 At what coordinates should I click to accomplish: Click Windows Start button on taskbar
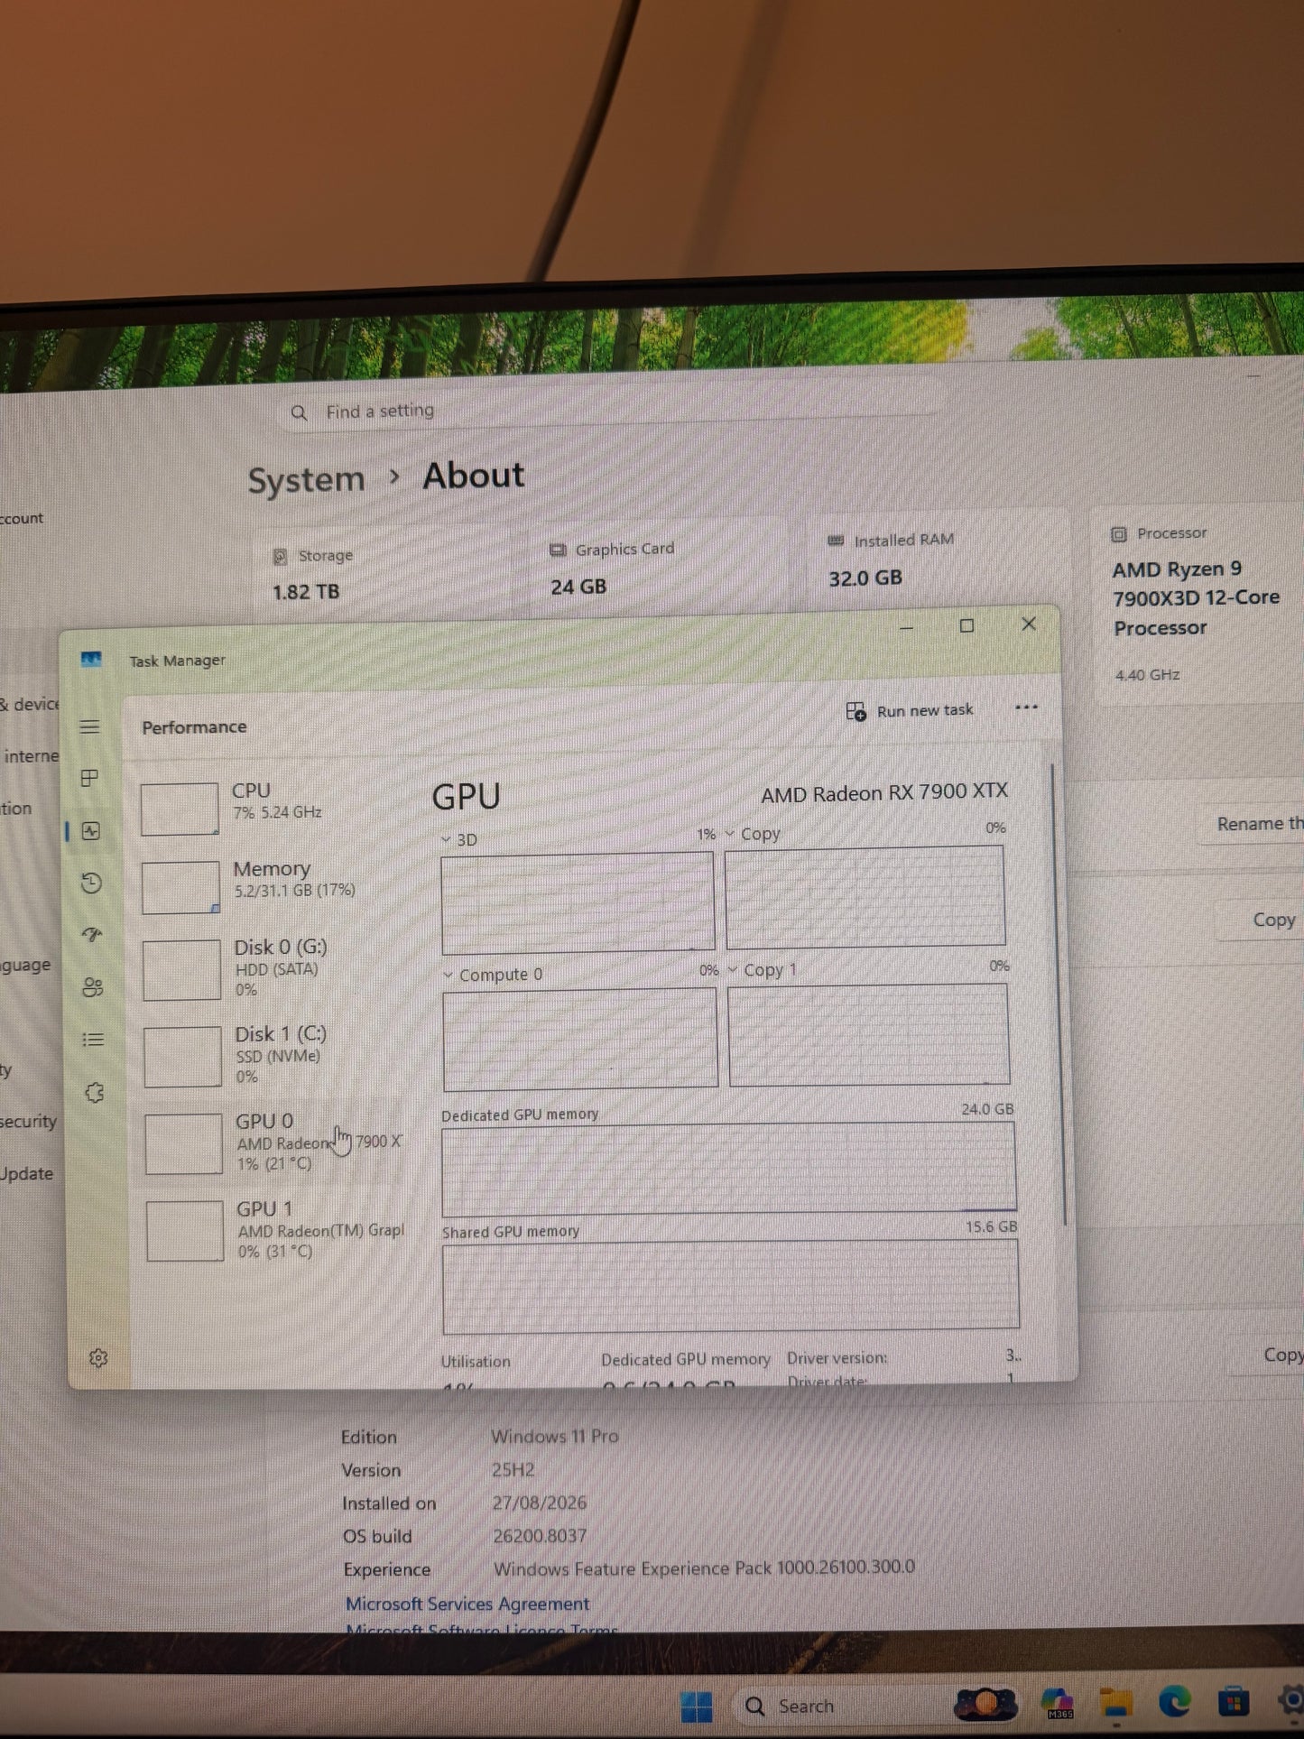point(697,1706)
